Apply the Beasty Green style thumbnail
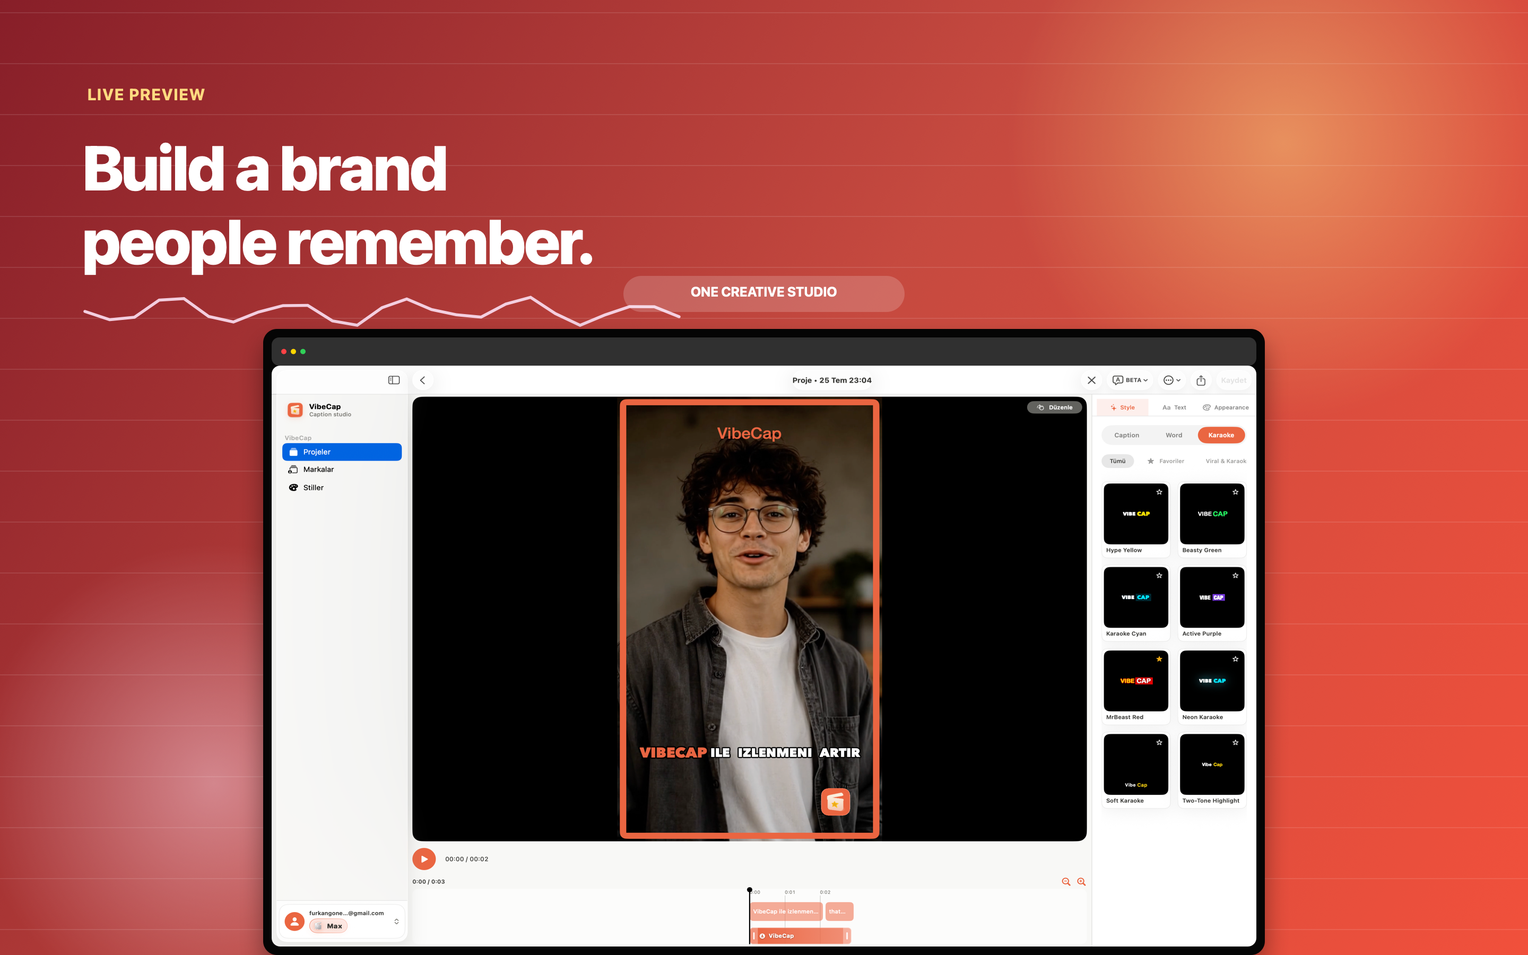Image resolution: width=1528 pixels, height=955 pixels. (x=1212, y=514)
